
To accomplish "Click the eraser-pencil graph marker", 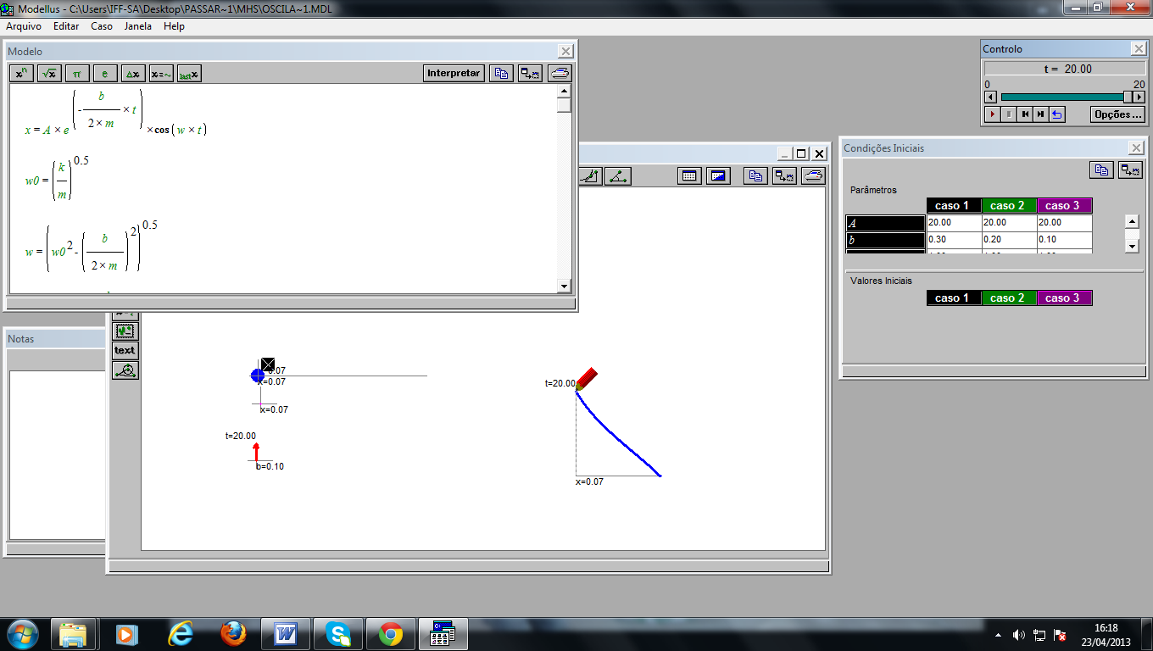I will pyautogui.click(x=587, y=378).
